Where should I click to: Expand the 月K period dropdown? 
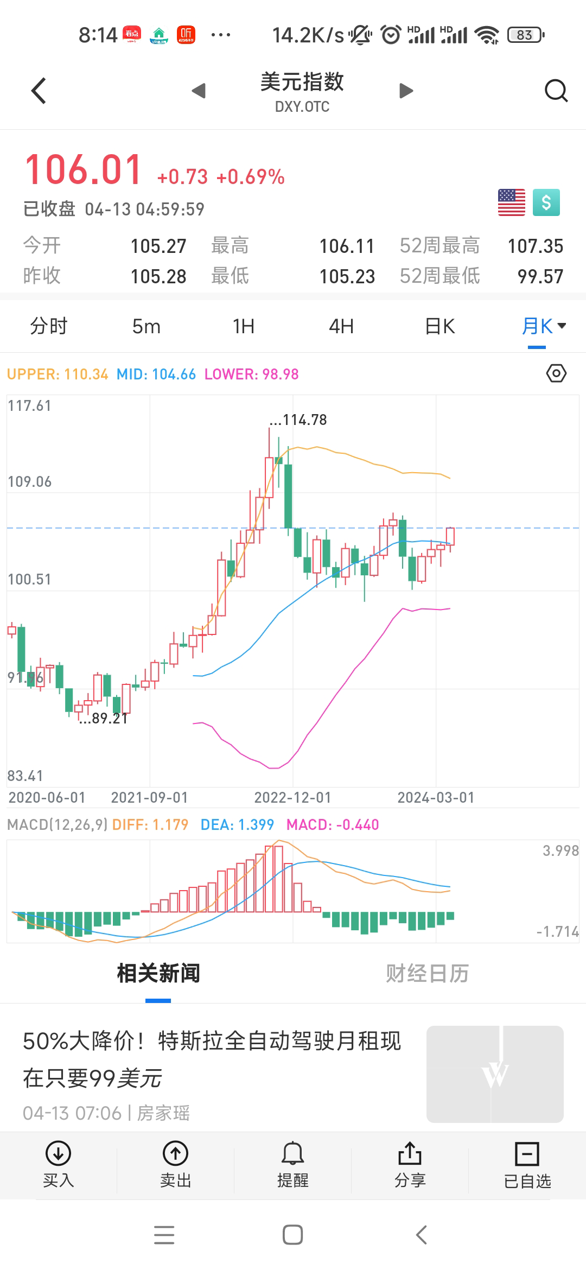coord(544,326)
